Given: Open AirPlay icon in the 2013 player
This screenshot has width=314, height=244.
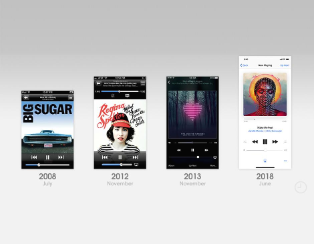Looking at the screenshot, I should click(x=215, y=157).
